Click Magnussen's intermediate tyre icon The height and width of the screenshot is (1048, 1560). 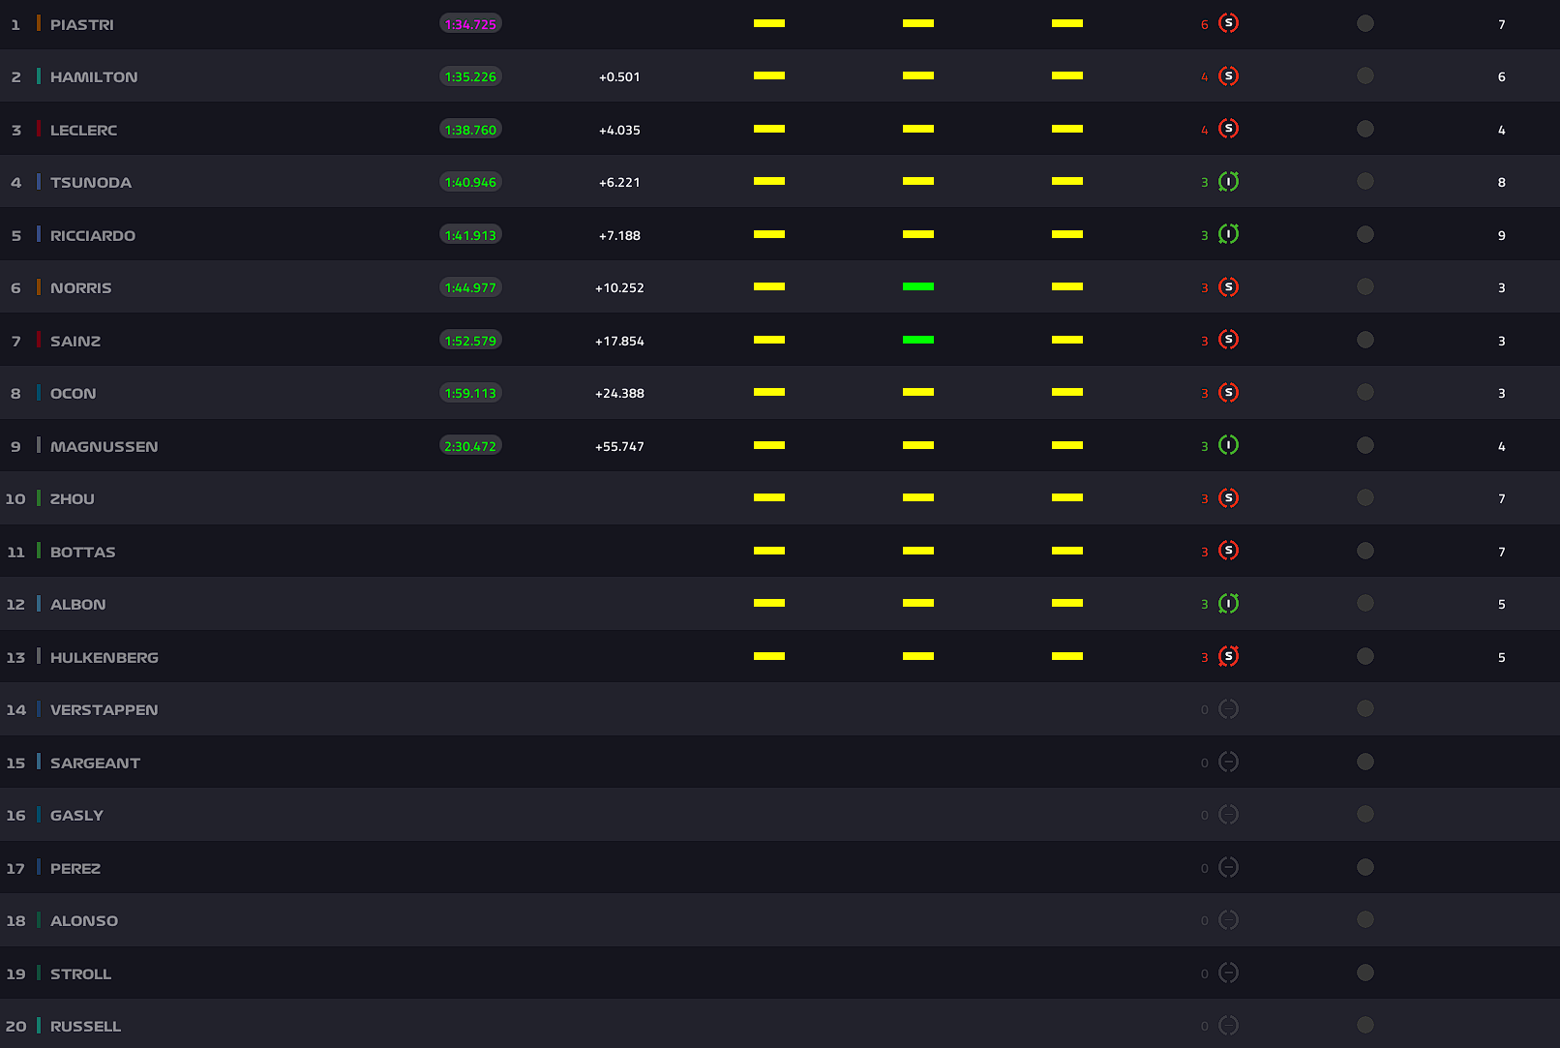point(1228,445)
